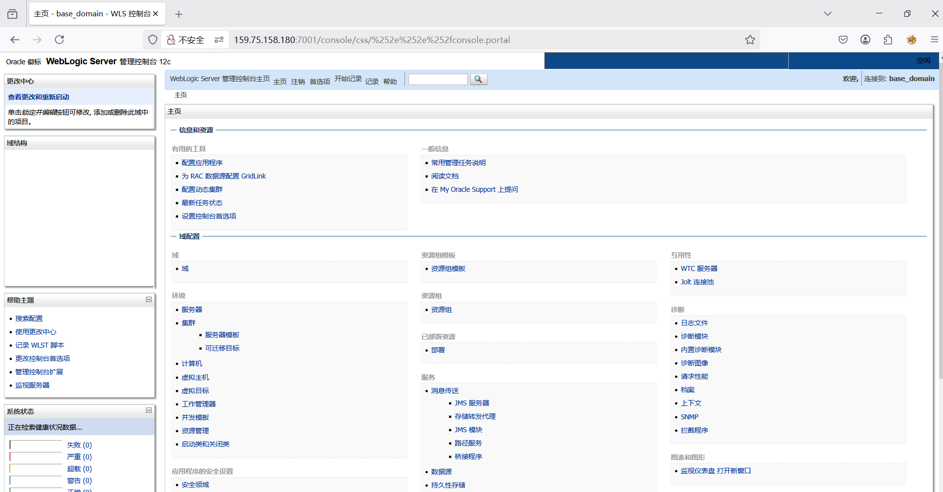
Task: Open 帮助 in the top menu
Action: [x=390, y=82]
